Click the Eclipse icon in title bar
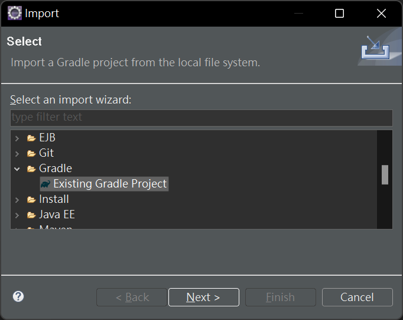 [x=14, y=13]
